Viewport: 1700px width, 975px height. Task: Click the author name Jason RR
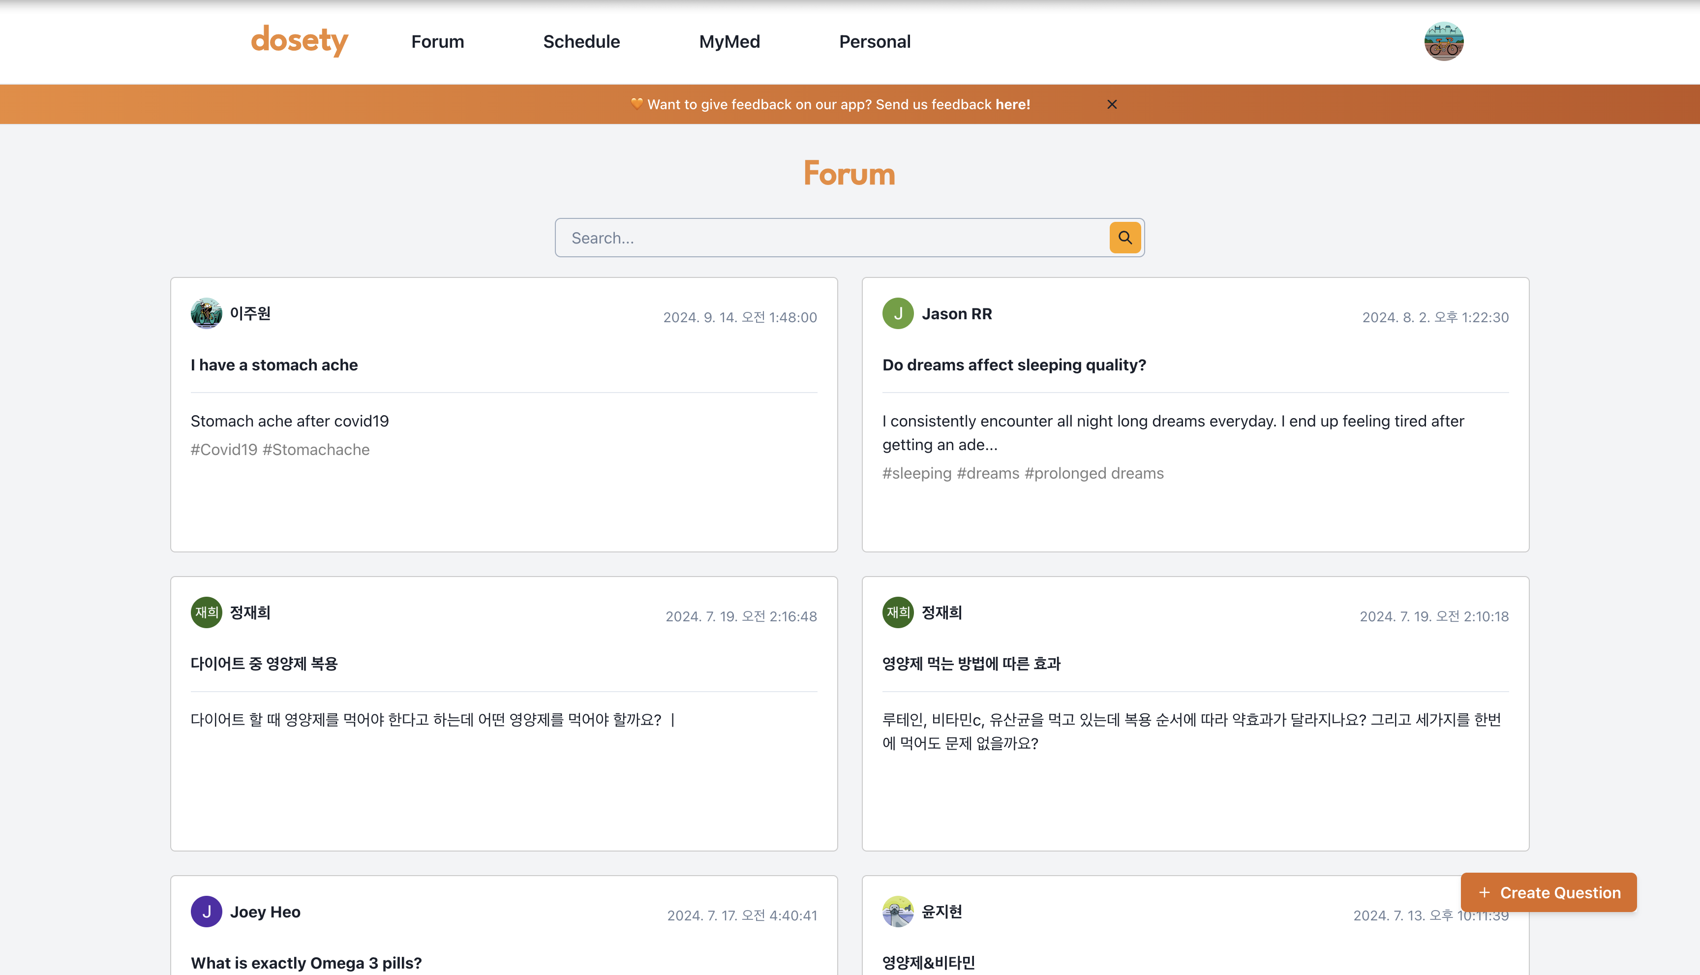tap(956, 314)
